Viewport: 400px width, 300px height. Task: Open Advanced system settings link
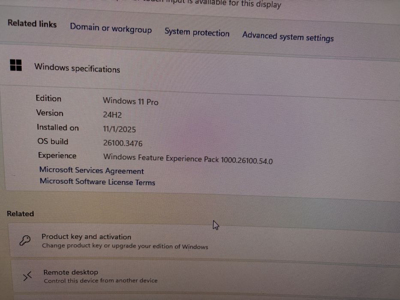click(x=288, y=37)
